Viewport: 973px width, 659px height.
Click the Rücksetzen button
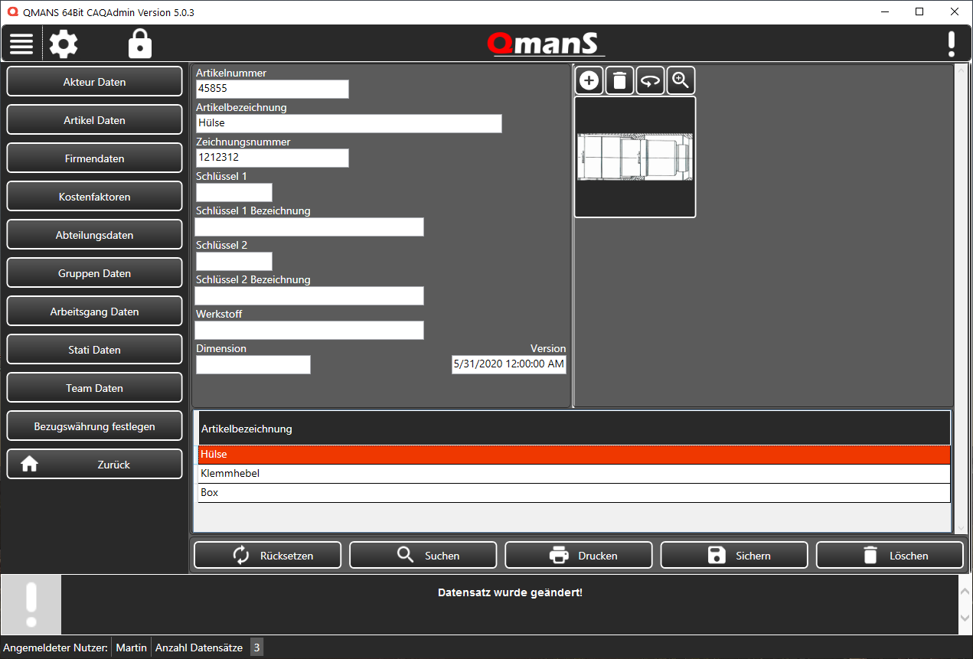[x=268, y=556]
